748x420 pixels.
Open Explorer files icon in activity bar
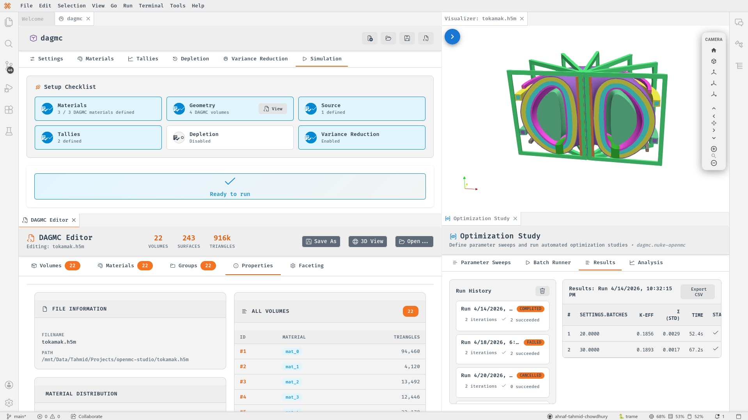[9, 22]
